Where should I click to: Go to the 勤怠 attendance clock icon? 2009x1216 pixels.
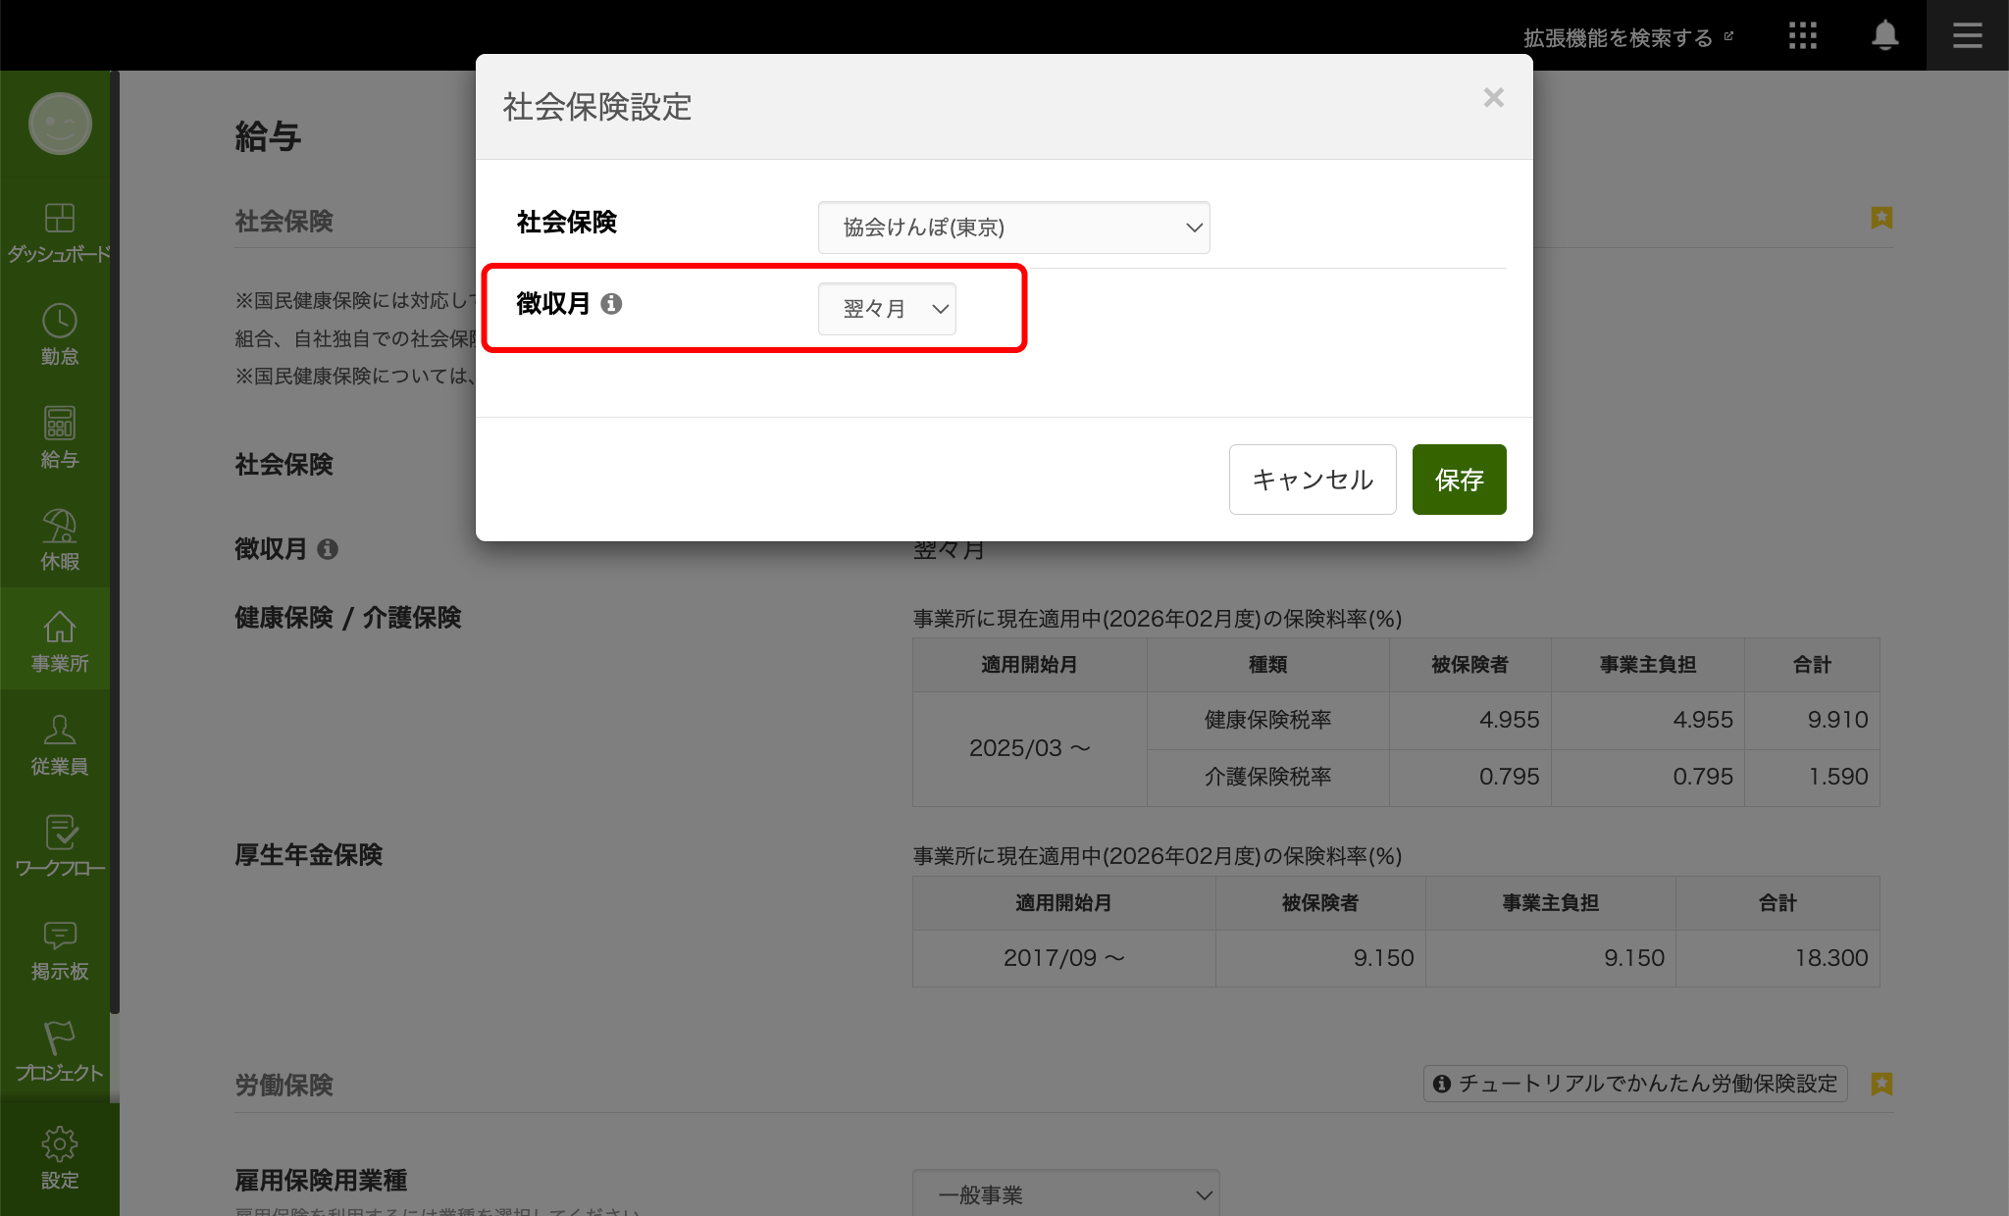59,322
